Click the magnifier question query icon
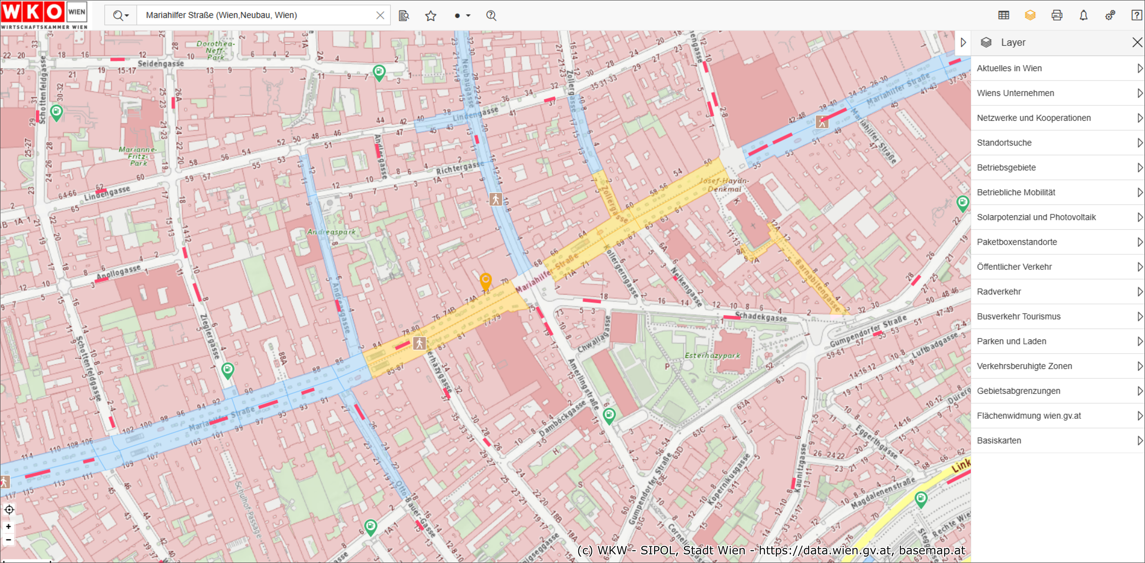 point(491,16)
